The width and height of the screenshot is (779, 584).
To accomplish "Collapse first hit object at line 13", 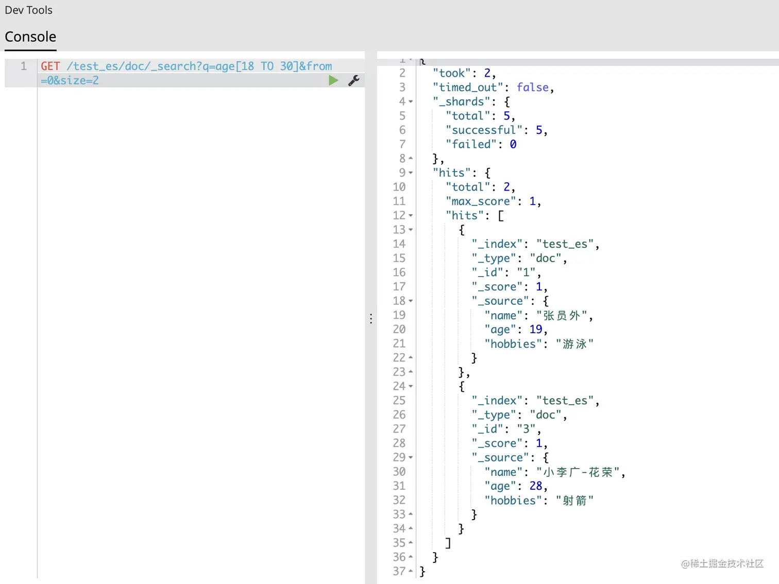I will (411, 230).
